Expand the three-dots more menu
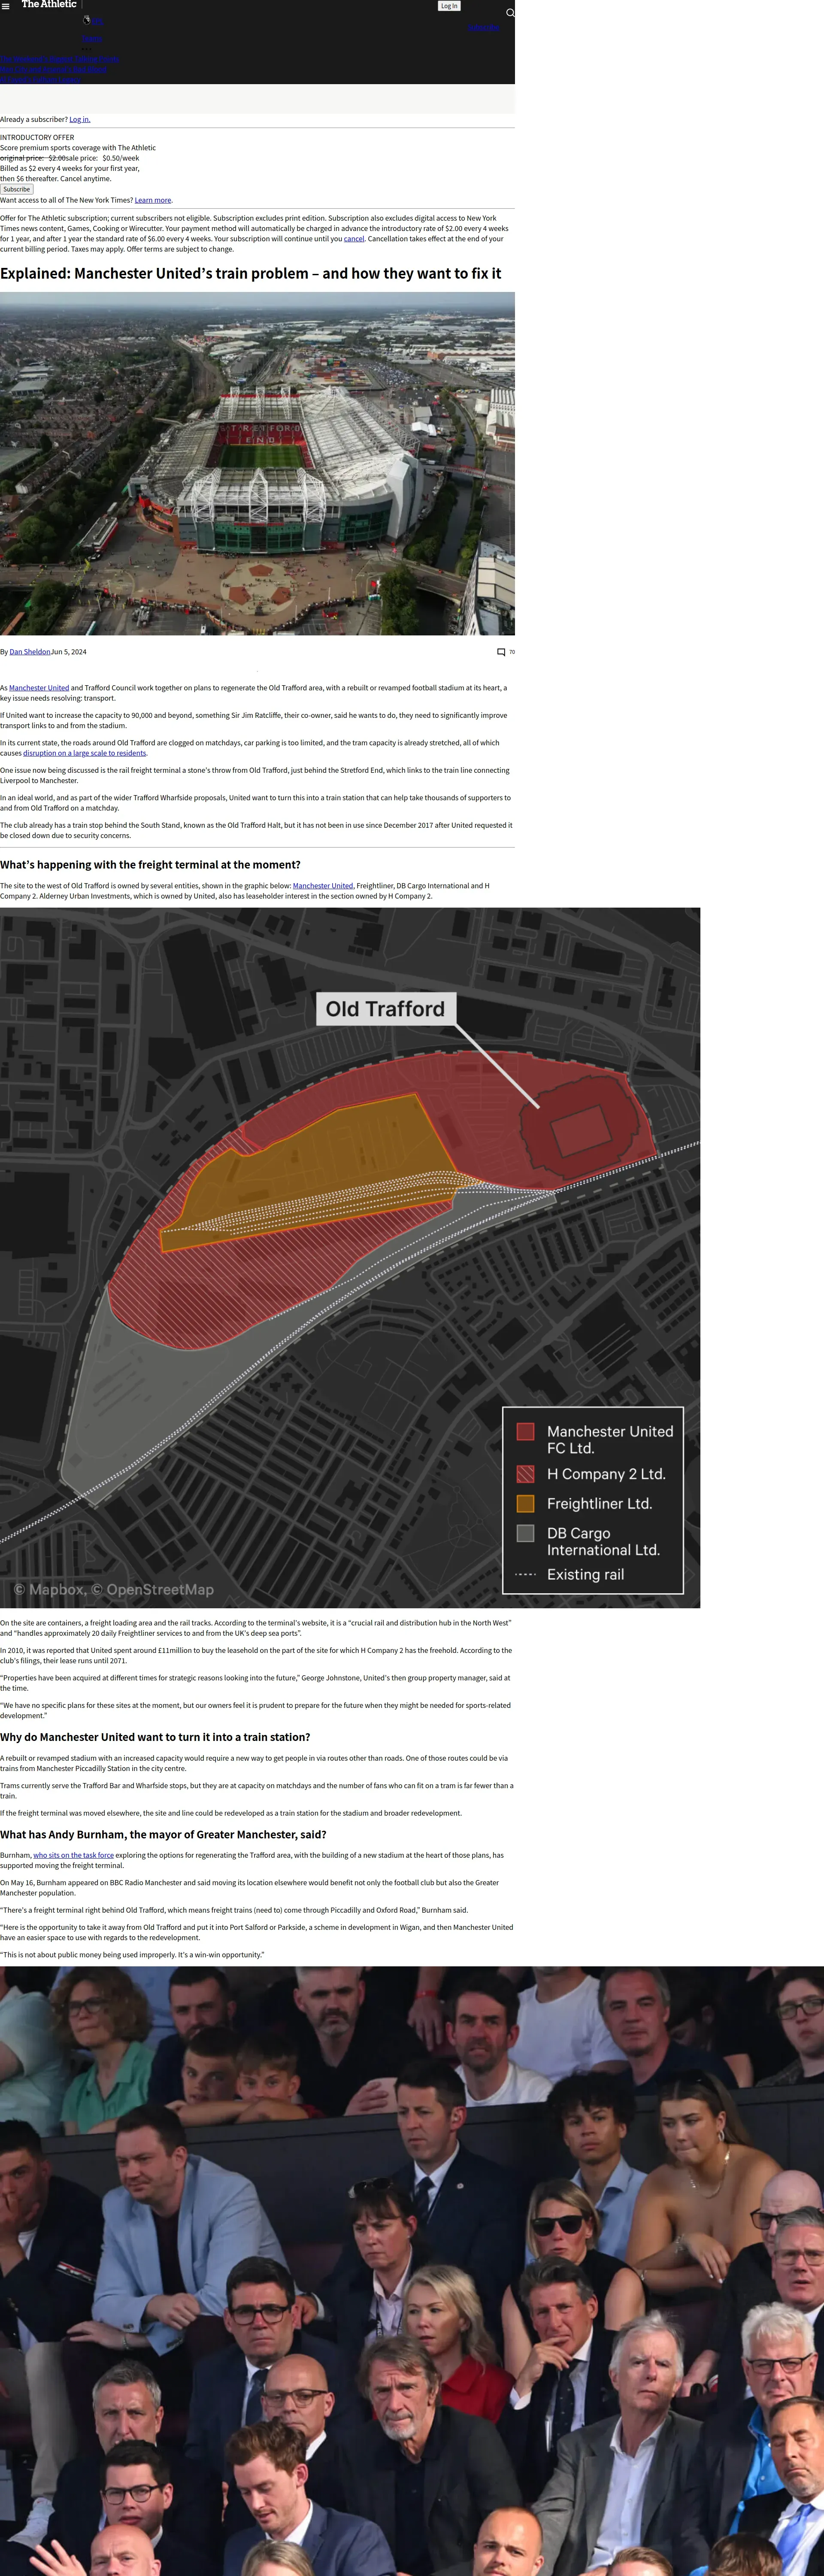The image size is (824, 2576). (87, 49)
